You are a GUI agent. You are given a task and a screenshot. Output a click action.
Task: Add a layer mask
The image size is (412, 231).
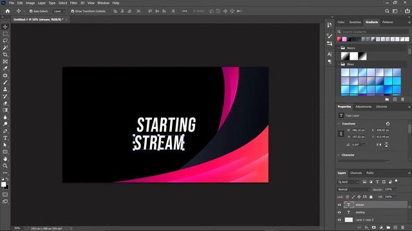coord(373,228)
